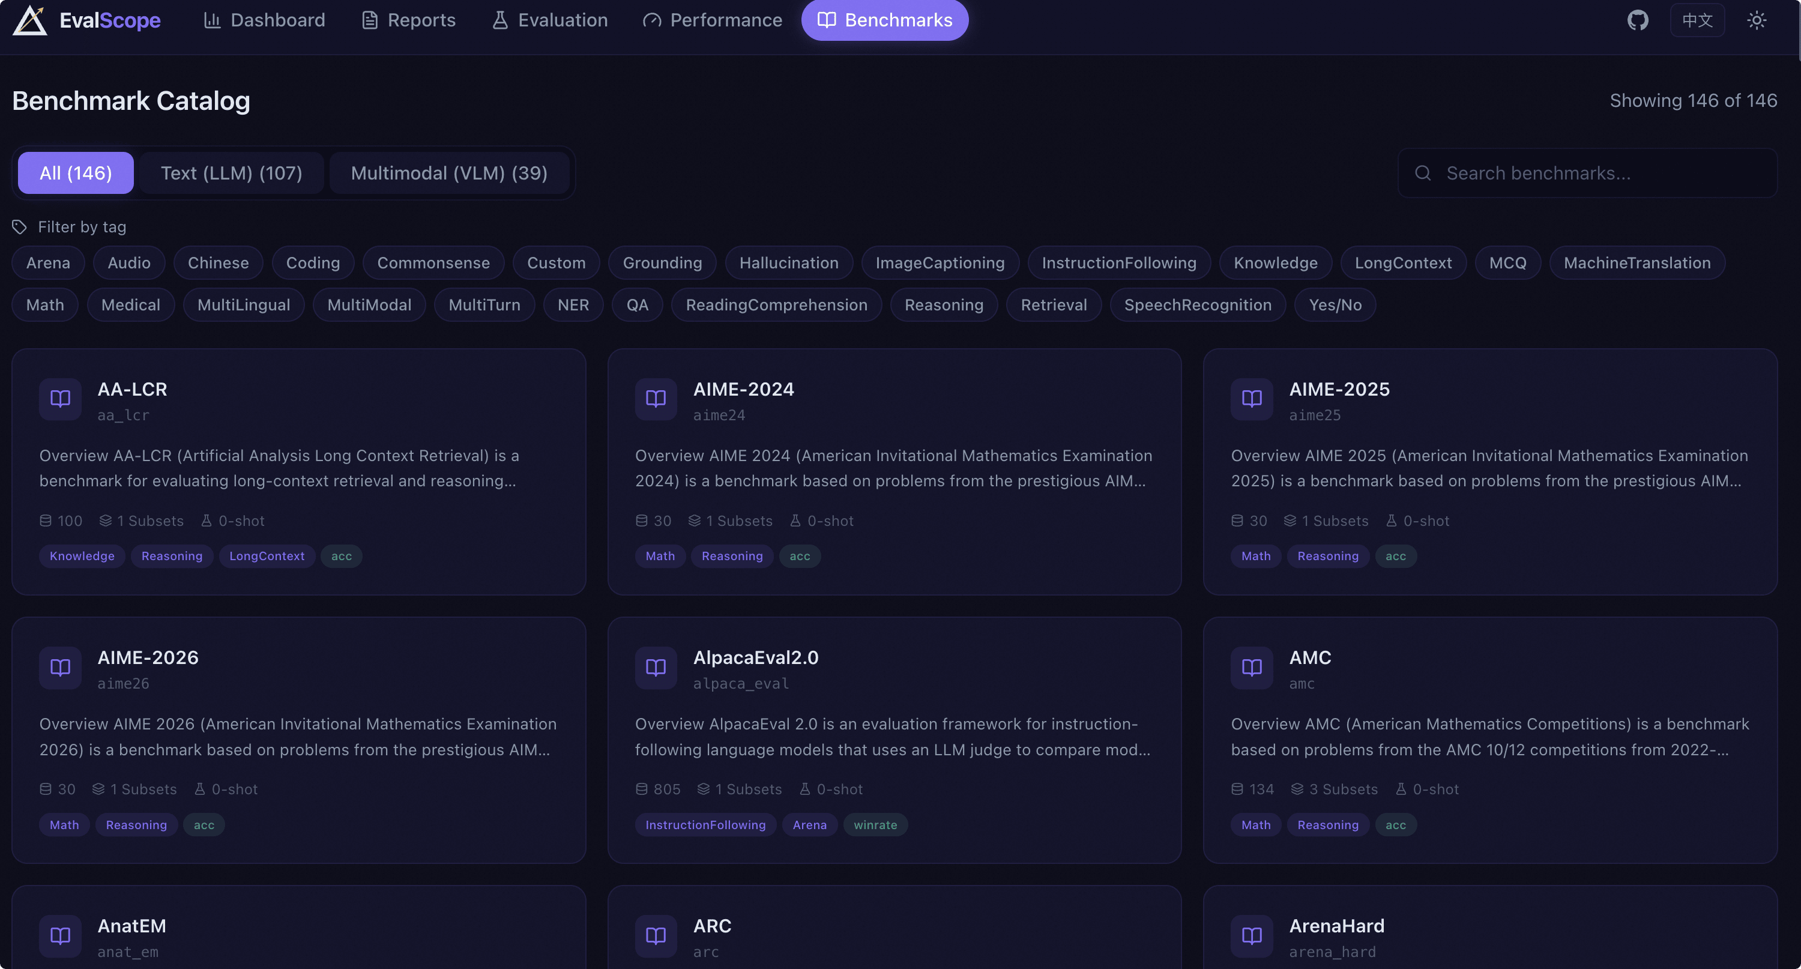The height and width of the screenshot is (969, 1801).
Task: Click the AIME-2024 card book icon
Action: [656, 399]
